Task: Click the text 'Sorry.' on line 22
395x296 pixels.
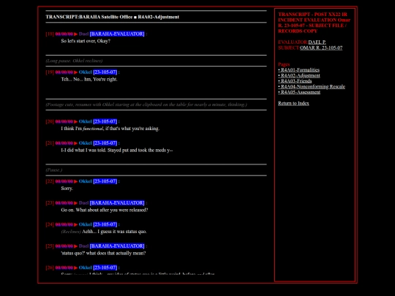Action: (67, 189)
